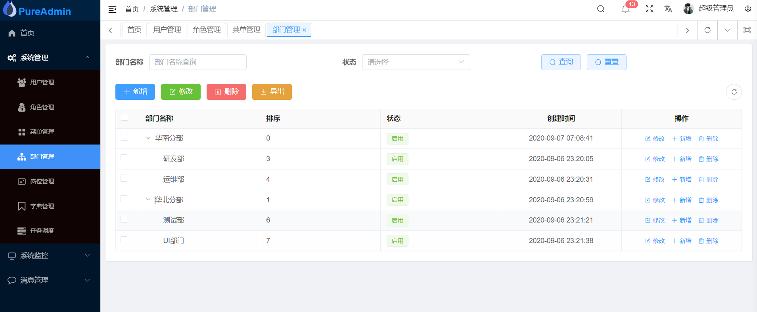This screenshot has height=312, width=757.
Task: Click 启用 status tag for 华南分部
Action: click(x=397, y=139)
